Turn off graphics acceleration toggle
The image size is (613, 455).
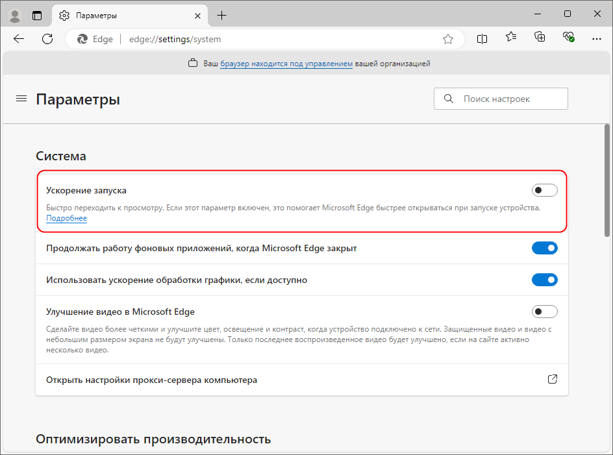(x=545, y=280)
